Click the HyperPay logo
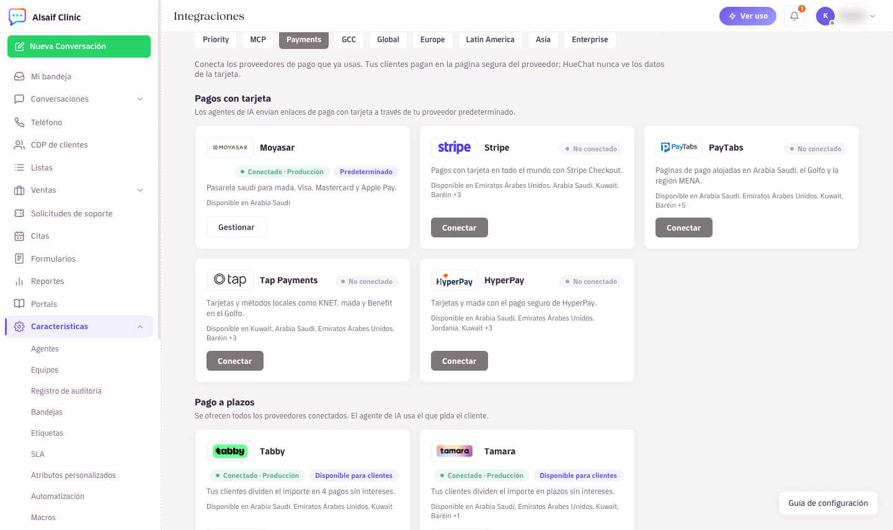This screenshot has height=530, width=893. [x=455, y=280]
